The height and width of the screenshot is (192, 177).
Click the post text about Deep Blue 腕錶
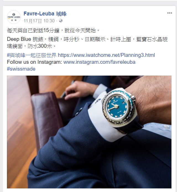[x=87, y=43]
